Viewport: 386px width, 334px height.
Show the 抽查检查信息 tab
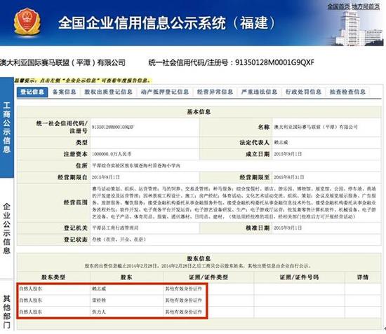347,92
